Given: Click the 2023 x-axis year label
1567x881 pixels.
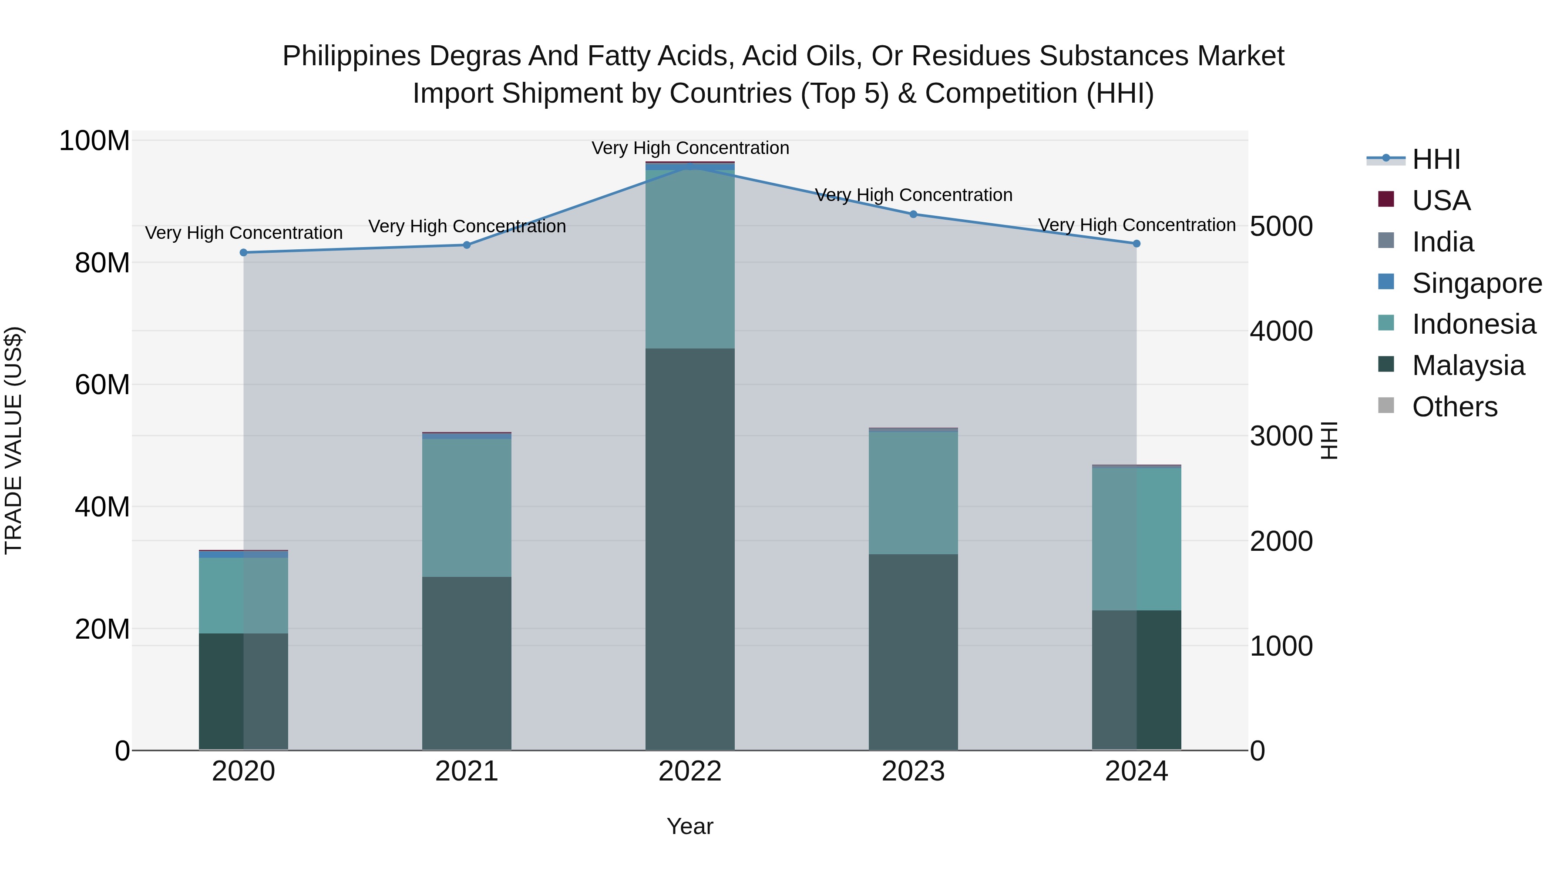Looking at the screenshot, I should pyautogui.click(x=913, y=771).
